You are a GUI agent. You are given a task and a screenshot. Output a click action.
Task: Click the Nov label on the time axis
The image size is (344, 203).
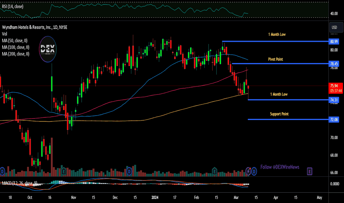[x=73, y=197]
